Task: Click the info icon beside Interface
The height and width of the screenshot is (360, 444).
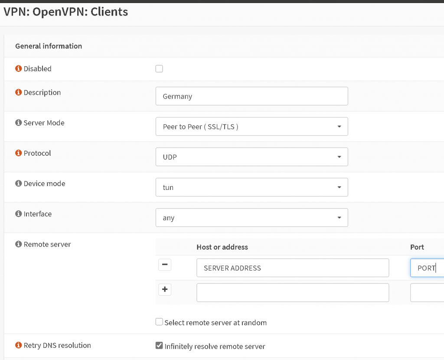Action: [x=18, y=214]
